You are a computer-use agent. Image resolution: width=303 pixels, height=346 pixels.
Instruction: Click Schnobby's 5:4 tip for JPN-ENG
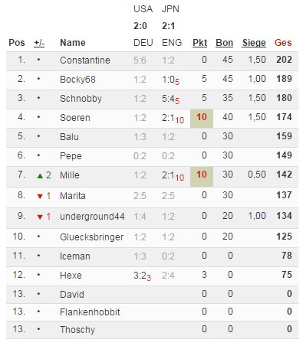170,99
